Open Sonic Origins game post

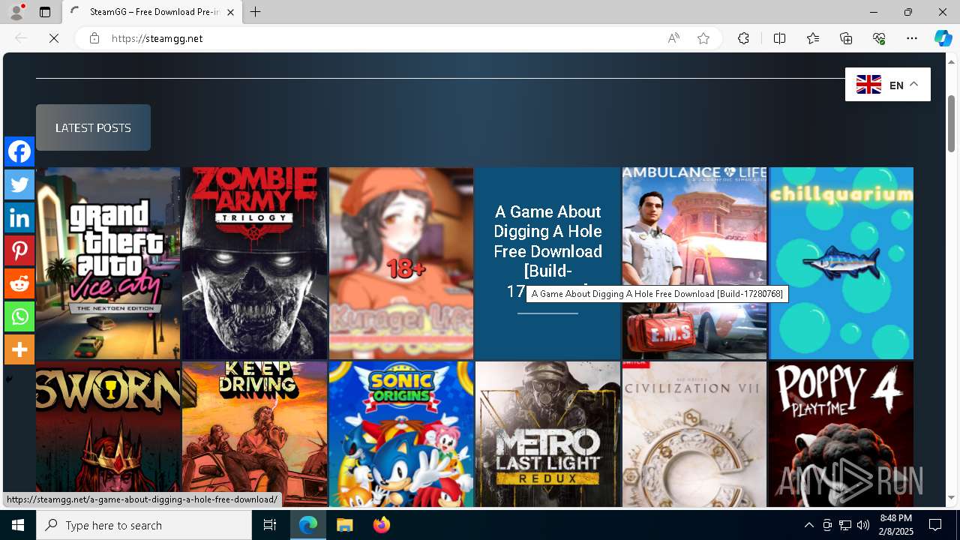401,434
